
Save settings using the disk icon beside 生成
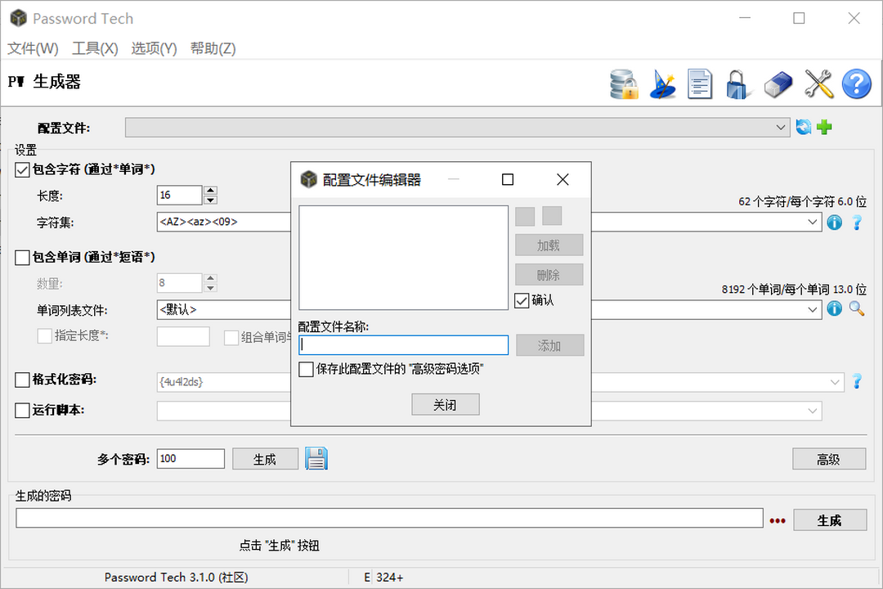tap(316, 459)
